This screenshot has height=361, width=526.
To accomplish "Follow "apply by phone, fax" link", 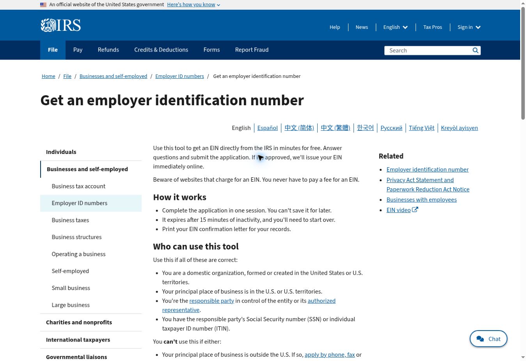I will click(330, 355).
